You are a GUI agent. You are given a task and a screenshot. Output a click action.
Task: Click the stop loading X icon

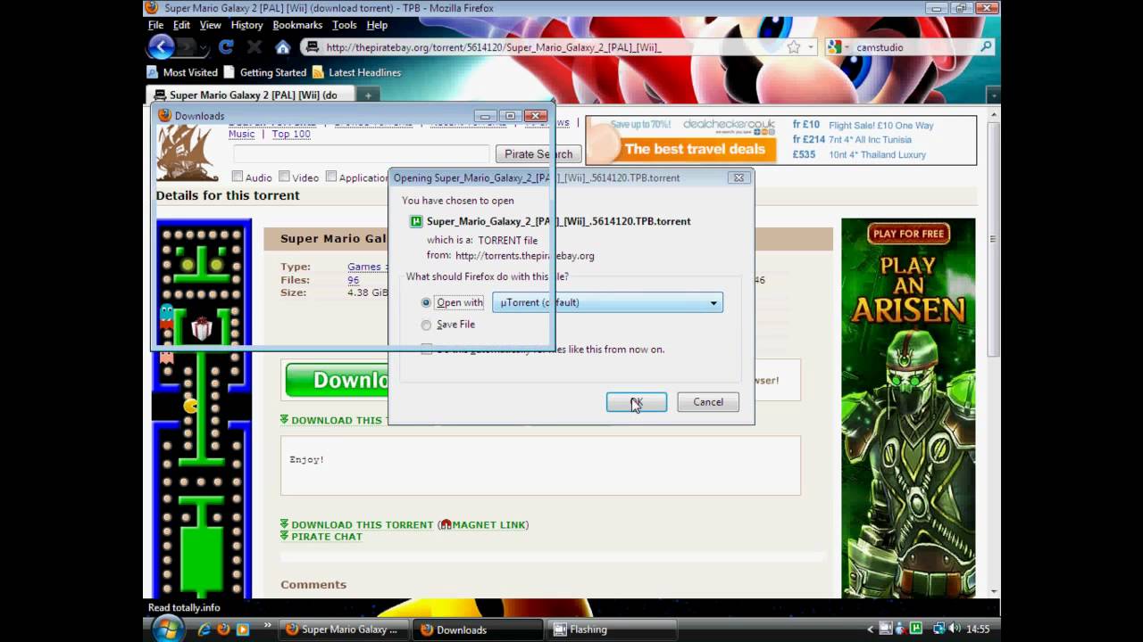pyautogui.click(x=254, y=47)
